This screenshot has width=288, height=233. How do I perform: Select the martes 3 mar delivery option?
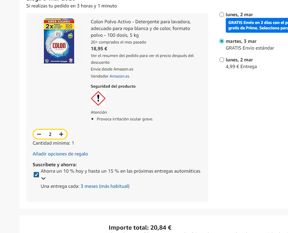[x=221, y=41]
